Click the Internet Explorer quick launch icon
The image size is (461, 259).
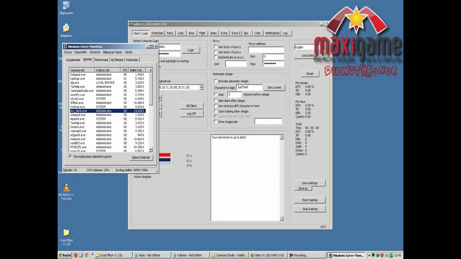pyautogui.click(x=81, y=255)
